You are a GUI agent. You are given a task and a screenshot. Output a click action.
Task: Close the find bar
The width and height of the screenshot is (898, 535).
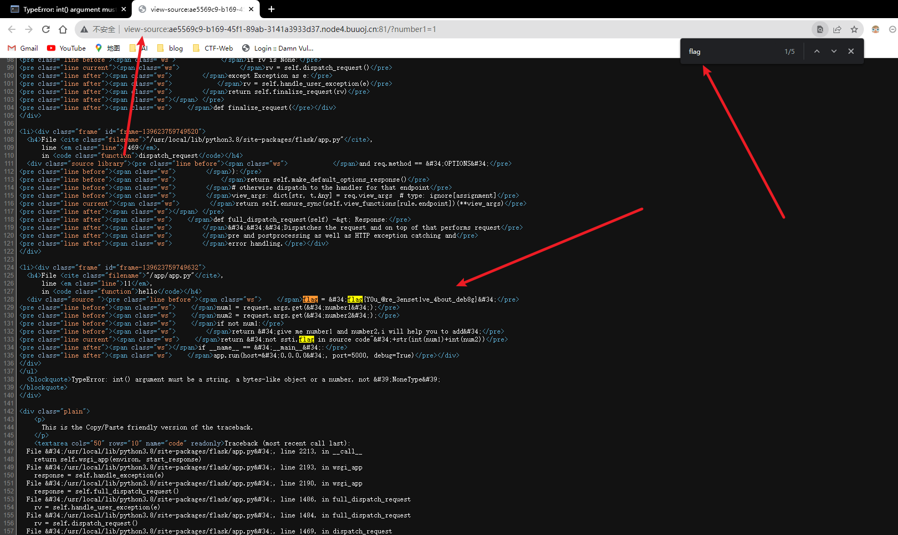[x=851, y=51]
